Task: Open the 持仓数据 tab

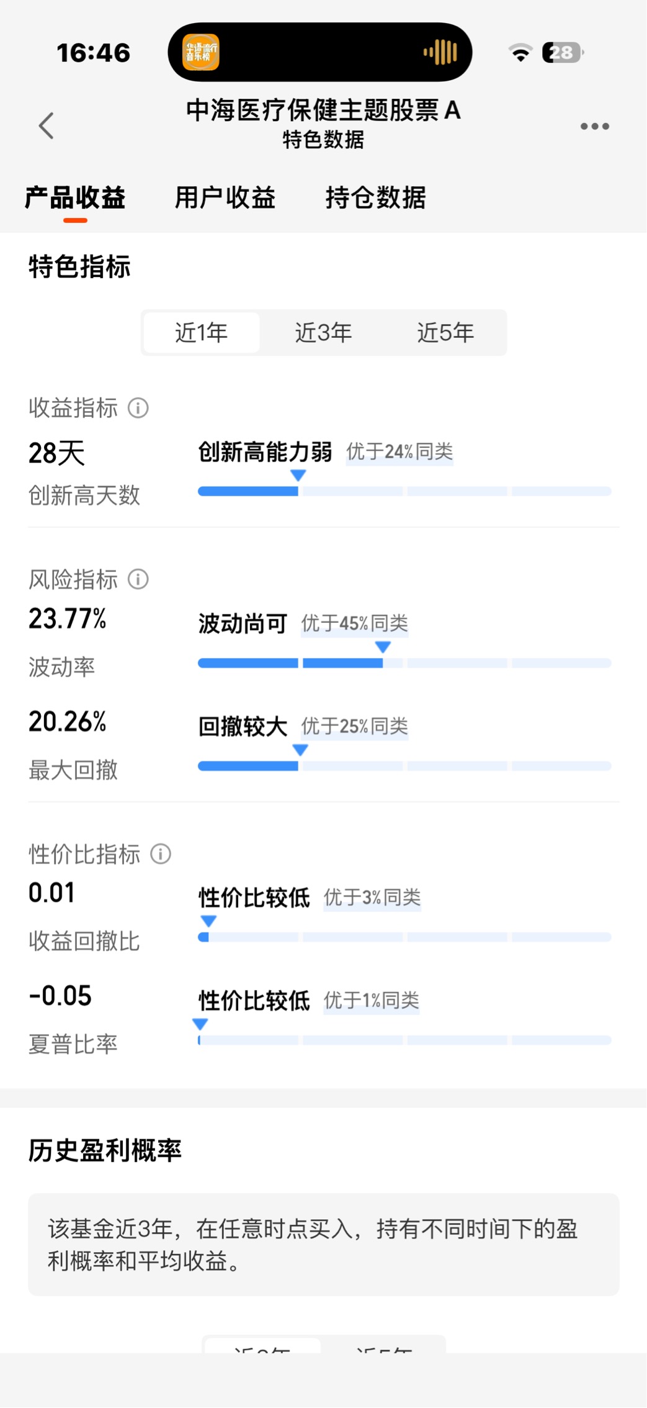Action: (x=376, y=198)
